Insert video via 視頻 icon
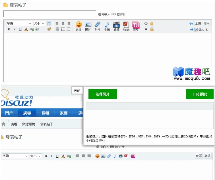Viewport: 215px width, 180px height. point(116,26)
